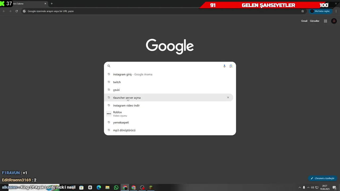Open the Google apps grid
This screenshot has width=340, height=191.
(x=325, y=21)
